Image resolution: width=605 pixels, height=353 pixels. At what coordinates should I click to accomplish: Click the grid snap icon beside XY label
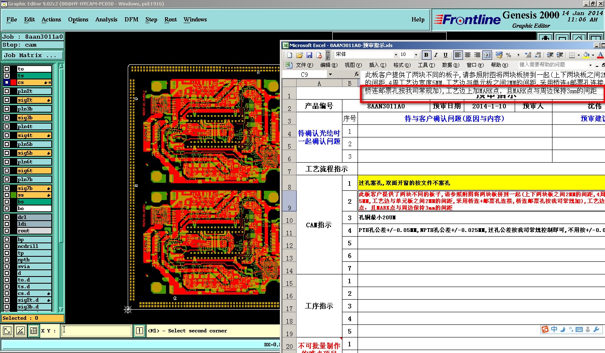point(33,331)
